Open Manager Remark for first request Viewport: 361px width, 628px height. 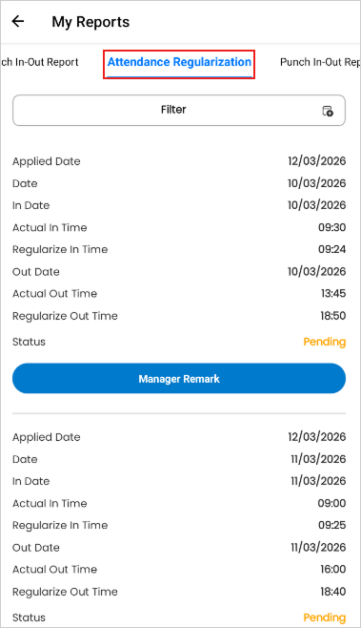[x=179, y=379]
